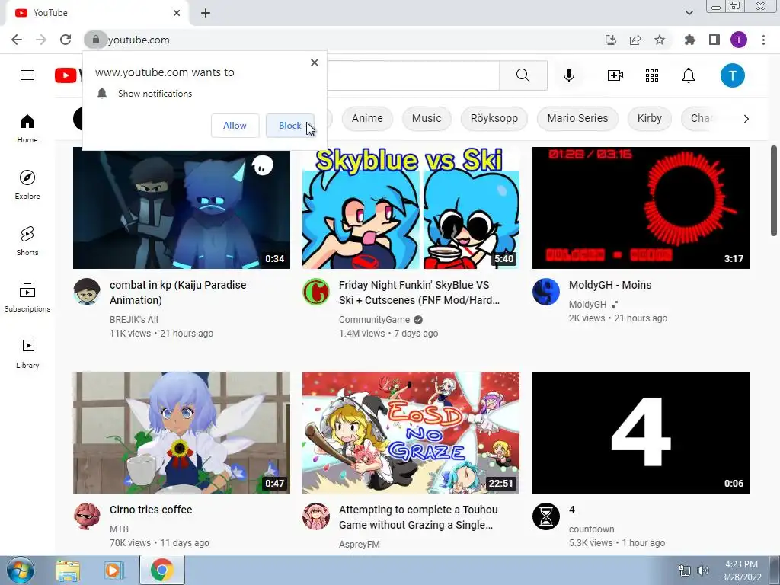Click the share page icon in address bar
This screenshot has width=780, height=585.
[x=635, y=40]
